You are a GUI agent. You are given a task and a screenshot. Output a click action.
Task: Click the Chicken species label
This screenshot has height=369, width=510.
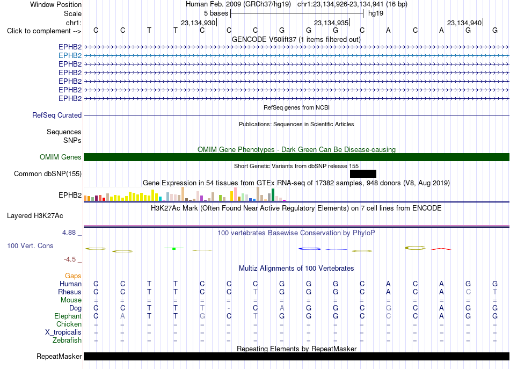click(69, 324)
